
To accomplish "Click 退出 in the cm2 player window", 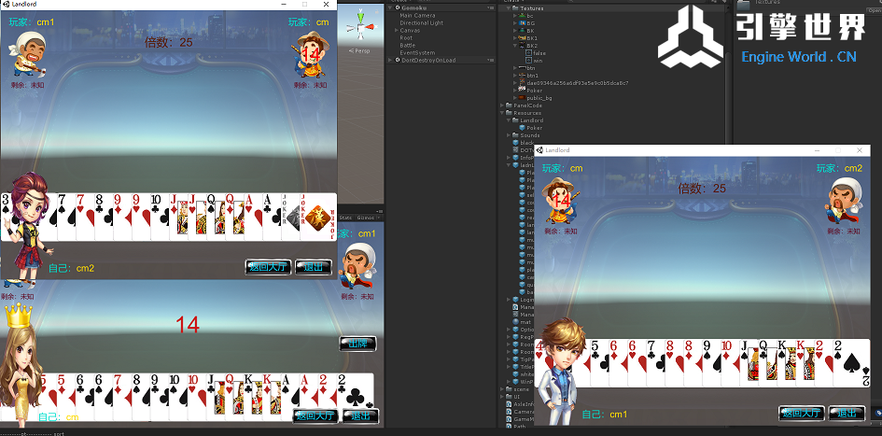I will [x=314, y=267].
